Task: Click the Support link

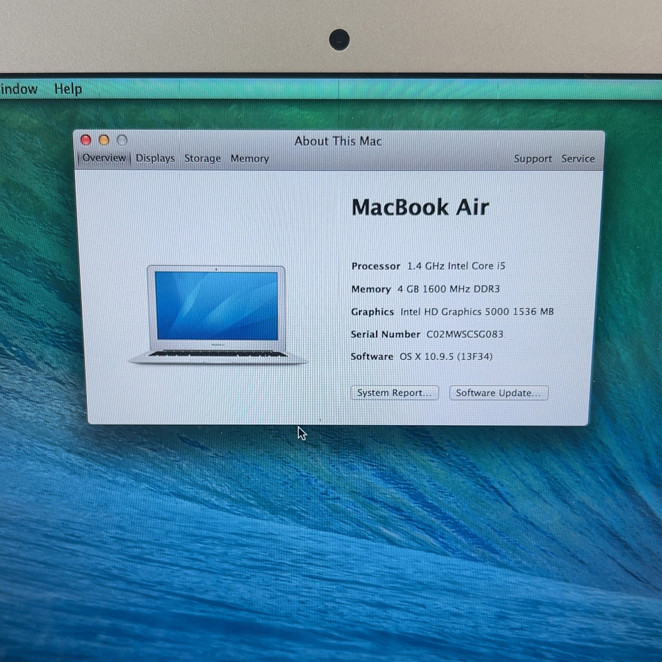Action: click(533, 159)
